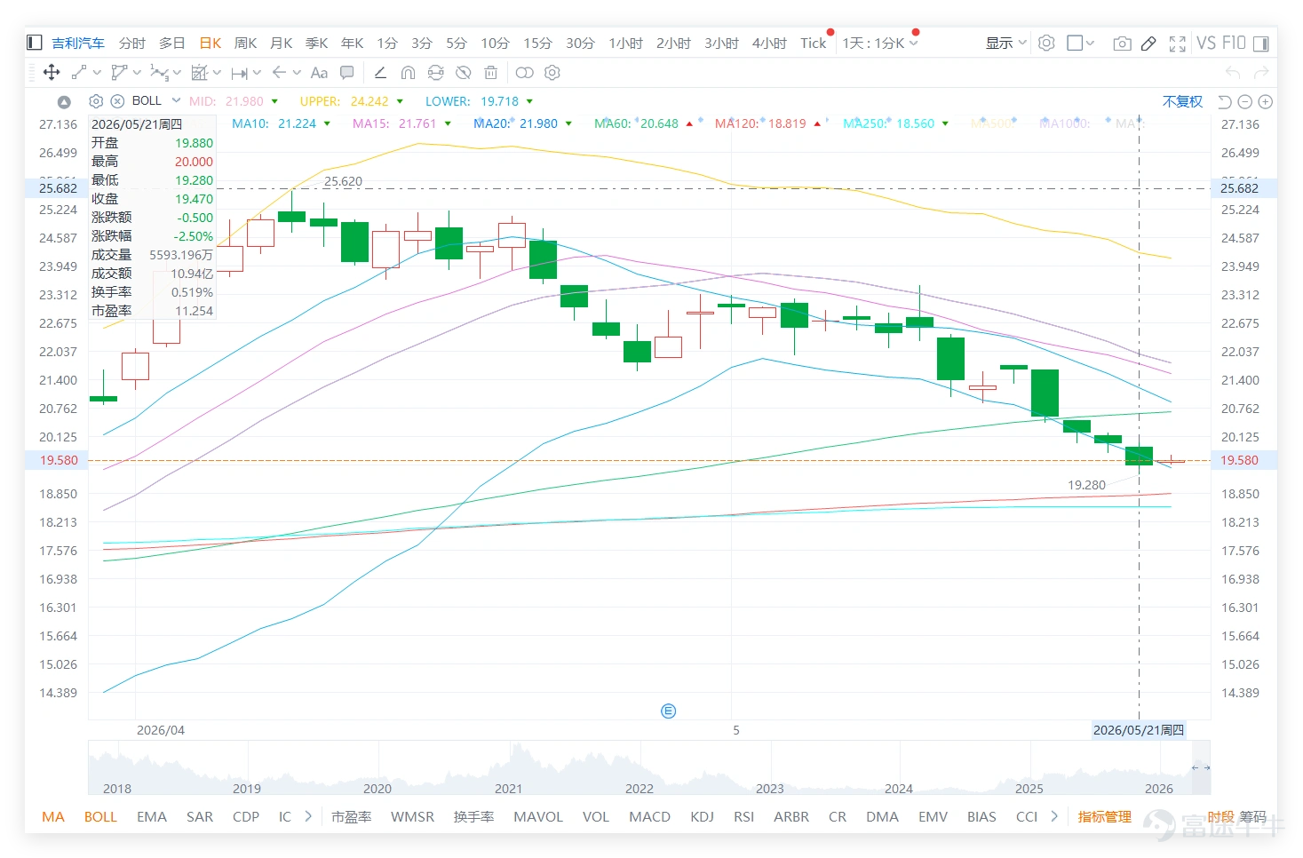1303x858 pixels.
Task: Select the range measurement tool
Action: [239, 73]
